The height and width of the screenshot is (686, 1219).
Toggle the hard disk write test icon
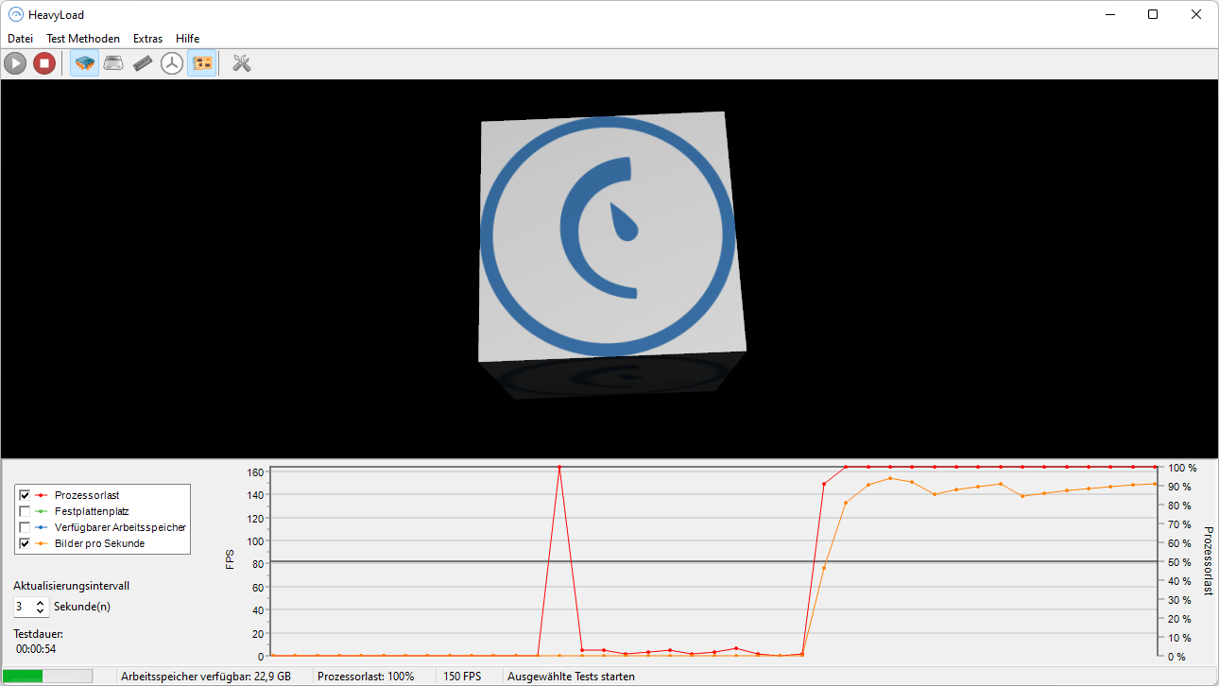[x=113, y=63]
